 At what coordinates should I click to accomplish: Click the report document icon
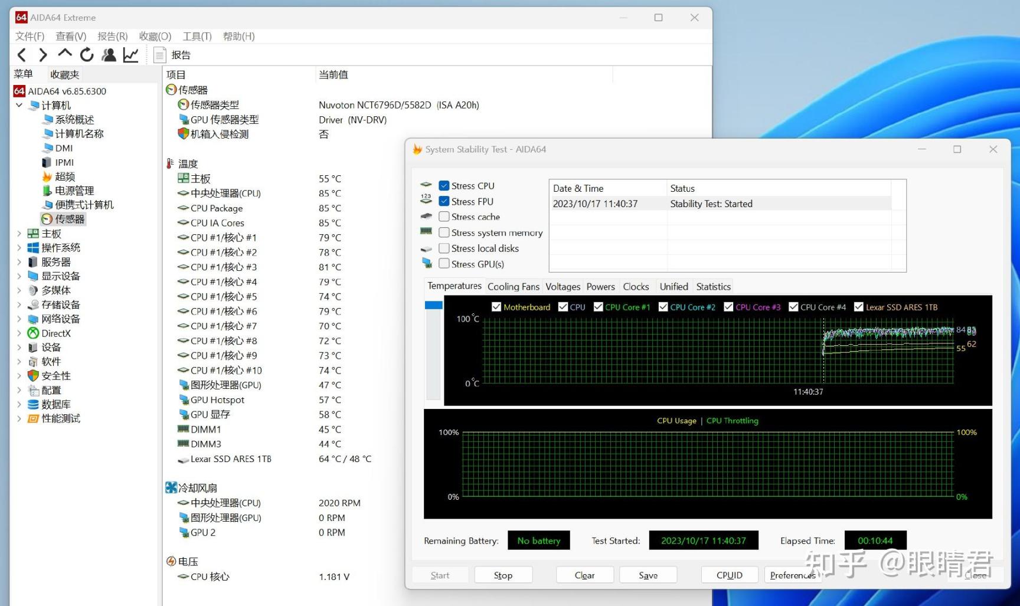[159, 55]
